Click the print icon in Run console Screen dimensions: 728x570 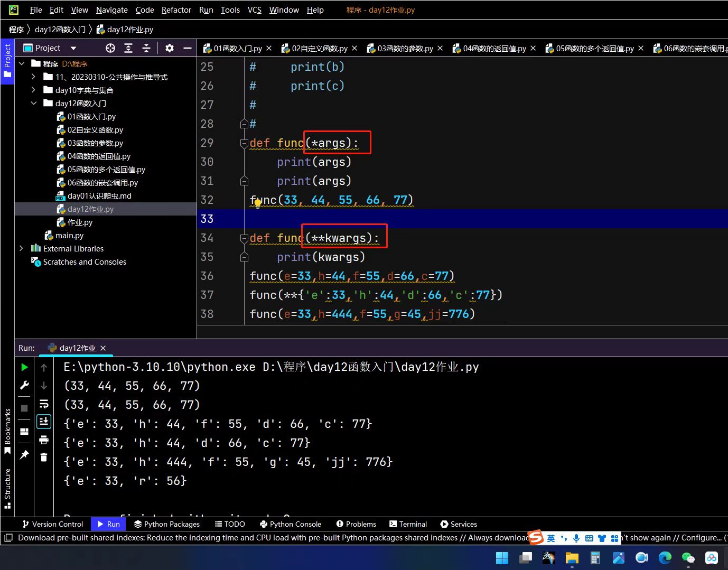click(x=44, y=440)
